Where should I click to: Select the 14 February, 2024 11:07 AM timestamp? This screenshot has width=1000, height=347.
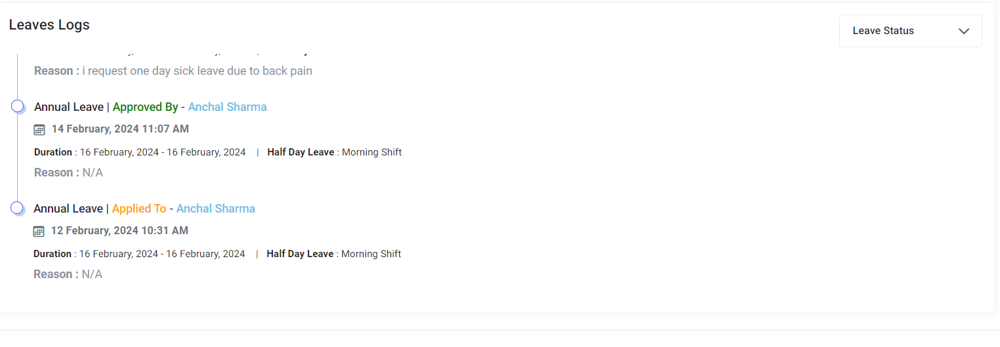coord(120,129)
